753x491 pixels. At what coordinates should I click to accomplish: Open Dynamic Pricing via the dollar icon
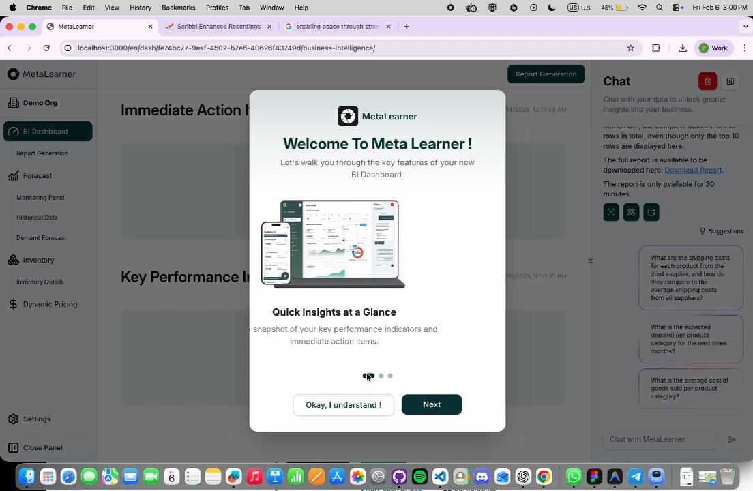tap(13, 304)
